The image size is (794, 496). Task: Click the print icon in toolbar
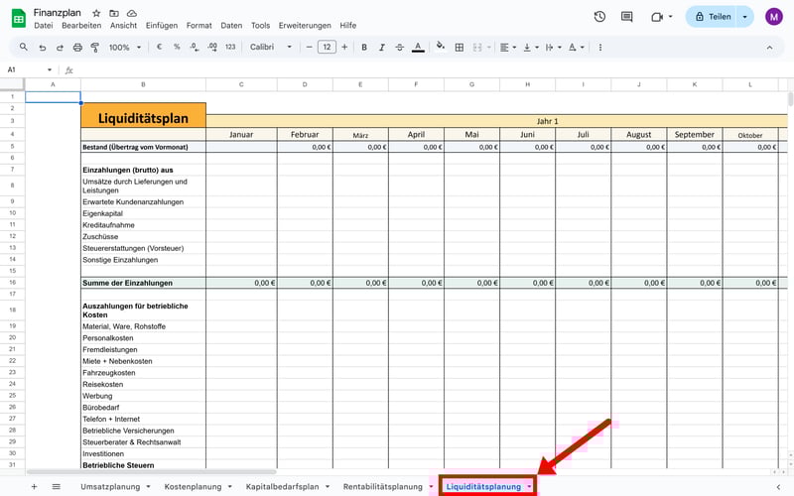(x=74, y=47)
